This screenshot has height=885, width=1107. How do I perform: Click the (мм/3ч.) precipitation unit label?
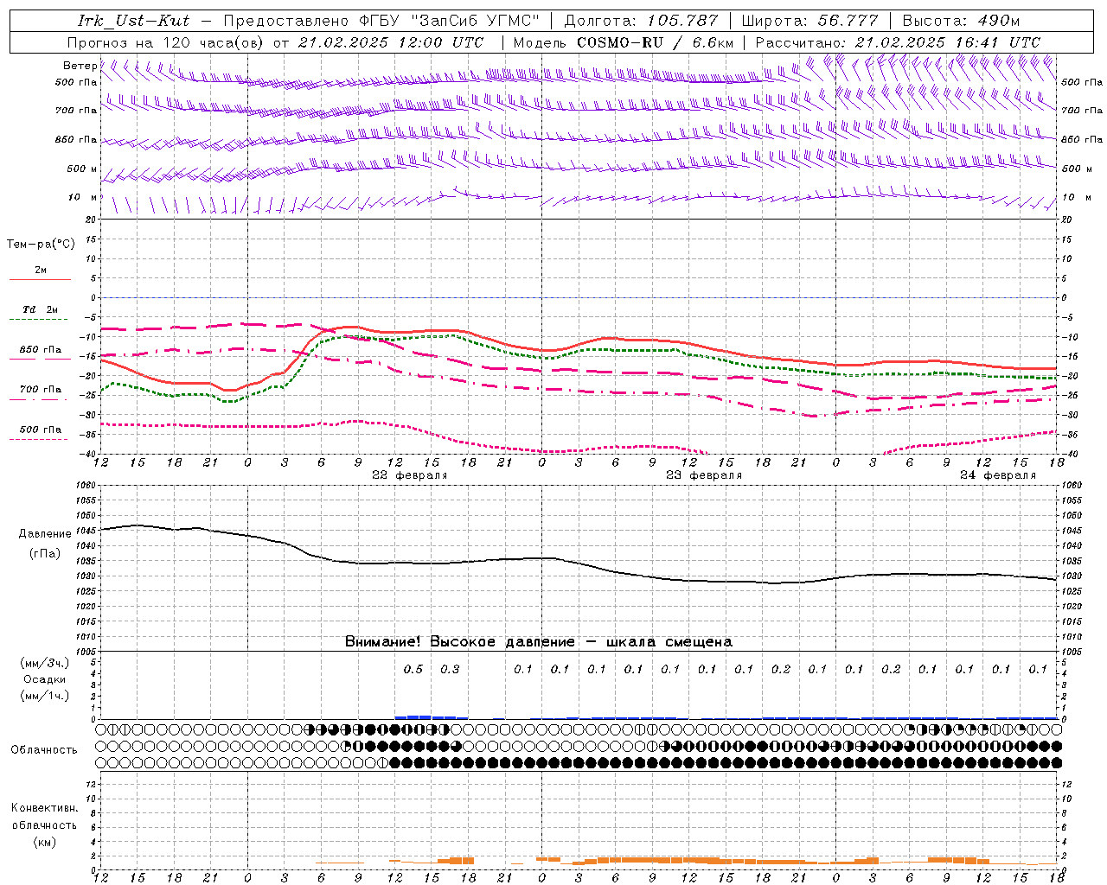coord(45,663)
